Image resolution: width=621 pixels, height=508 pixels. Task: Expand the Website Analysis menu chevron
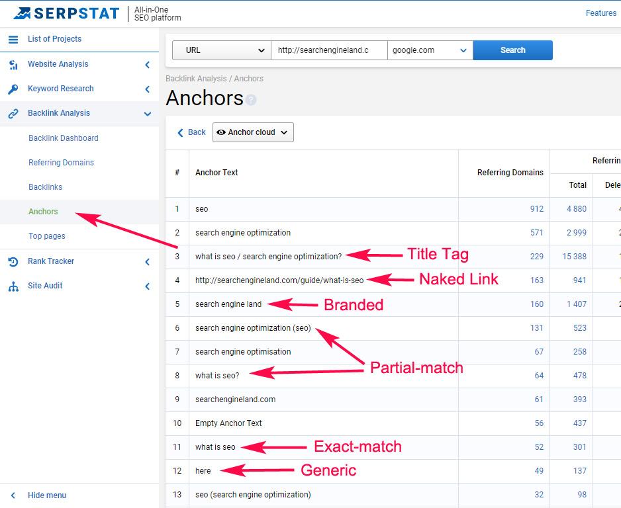[x=148, y=64]
